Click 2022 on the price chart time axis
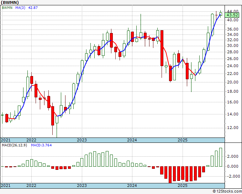 (x=31, y=140)
